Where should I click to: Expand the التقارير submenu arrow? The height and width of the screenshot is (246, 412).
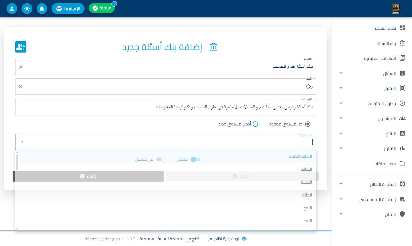(x=341, y=148)
